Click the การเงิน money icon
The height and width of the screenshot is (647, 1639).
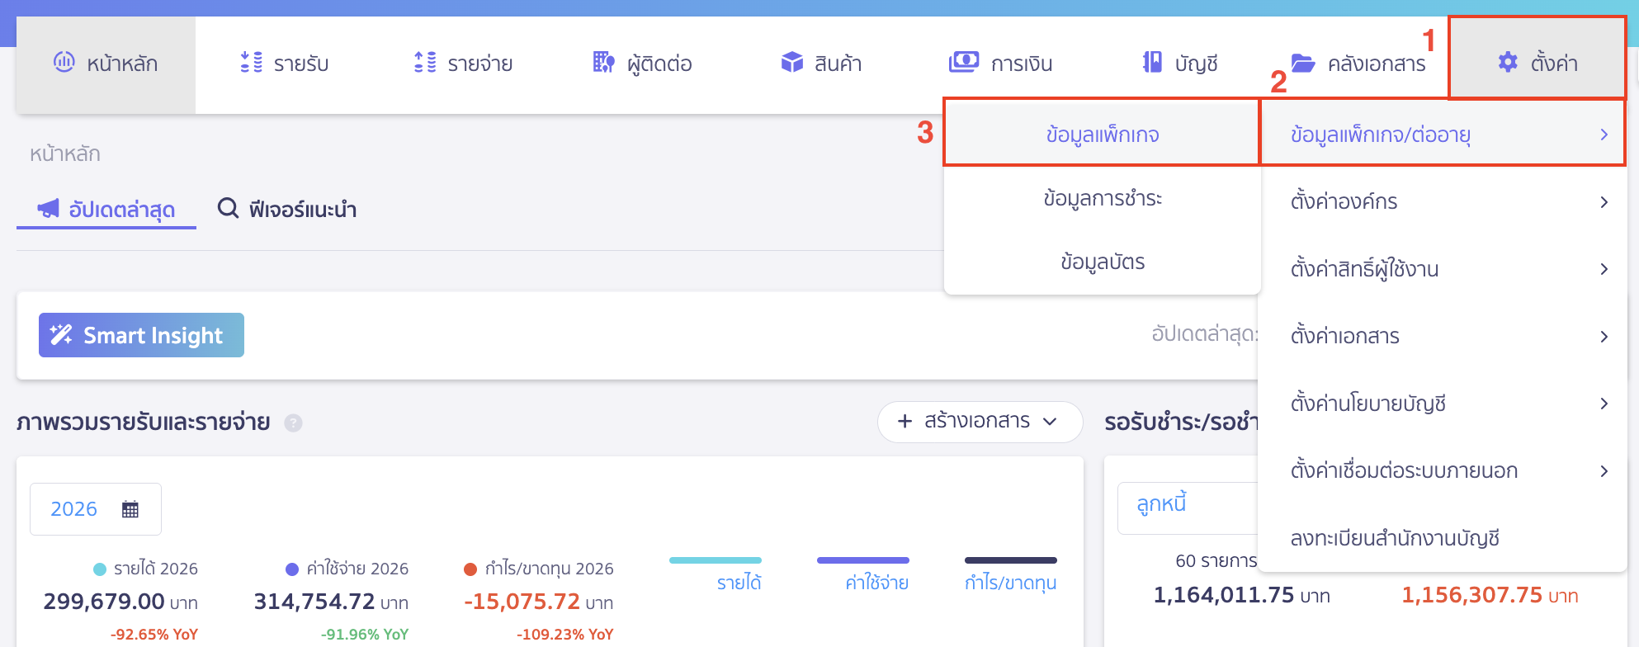tap(963, 63)
